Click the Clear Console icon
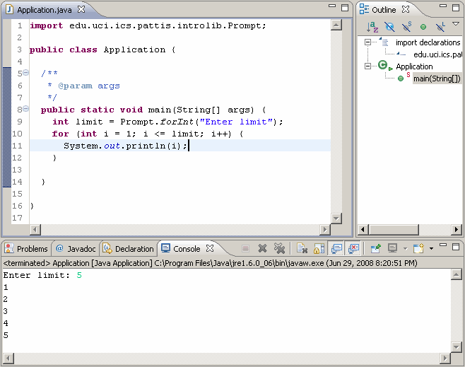Viewport: 465px width, 367px height. (302, 248)
